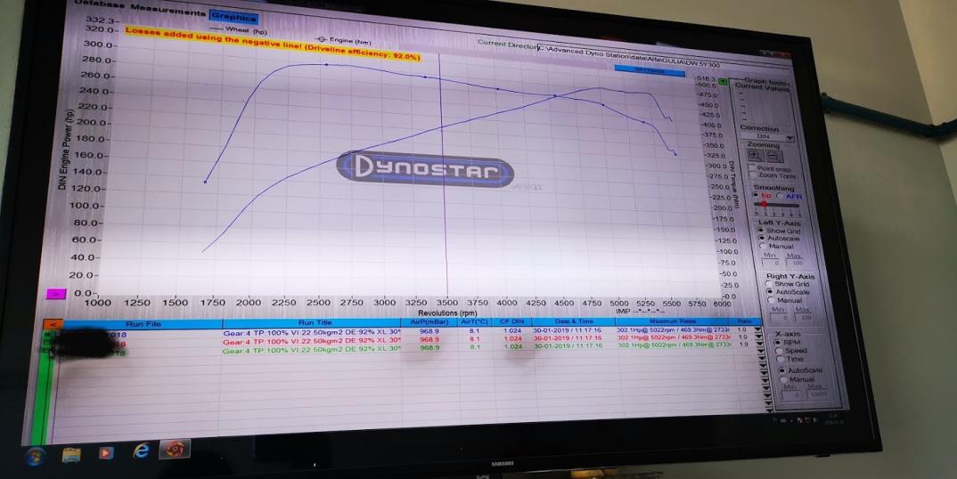
Task: Expand the dropdown arrow on the green run row
Action: (x=759, y=345)
